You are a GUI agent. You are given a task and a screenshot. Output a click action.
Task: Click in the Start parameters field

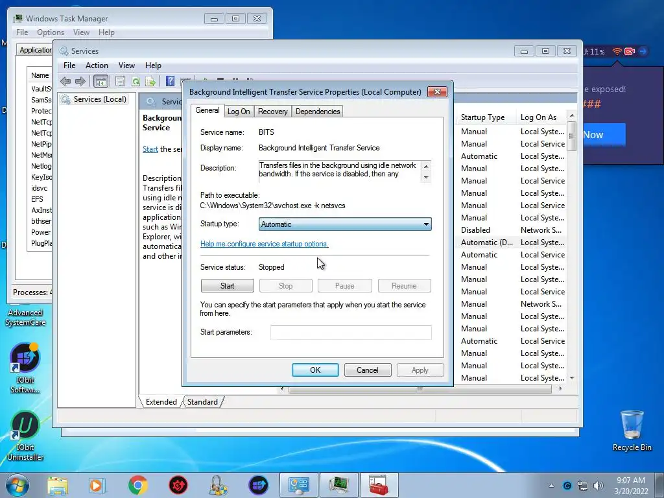pyautogui.click(x=351, y=332)
